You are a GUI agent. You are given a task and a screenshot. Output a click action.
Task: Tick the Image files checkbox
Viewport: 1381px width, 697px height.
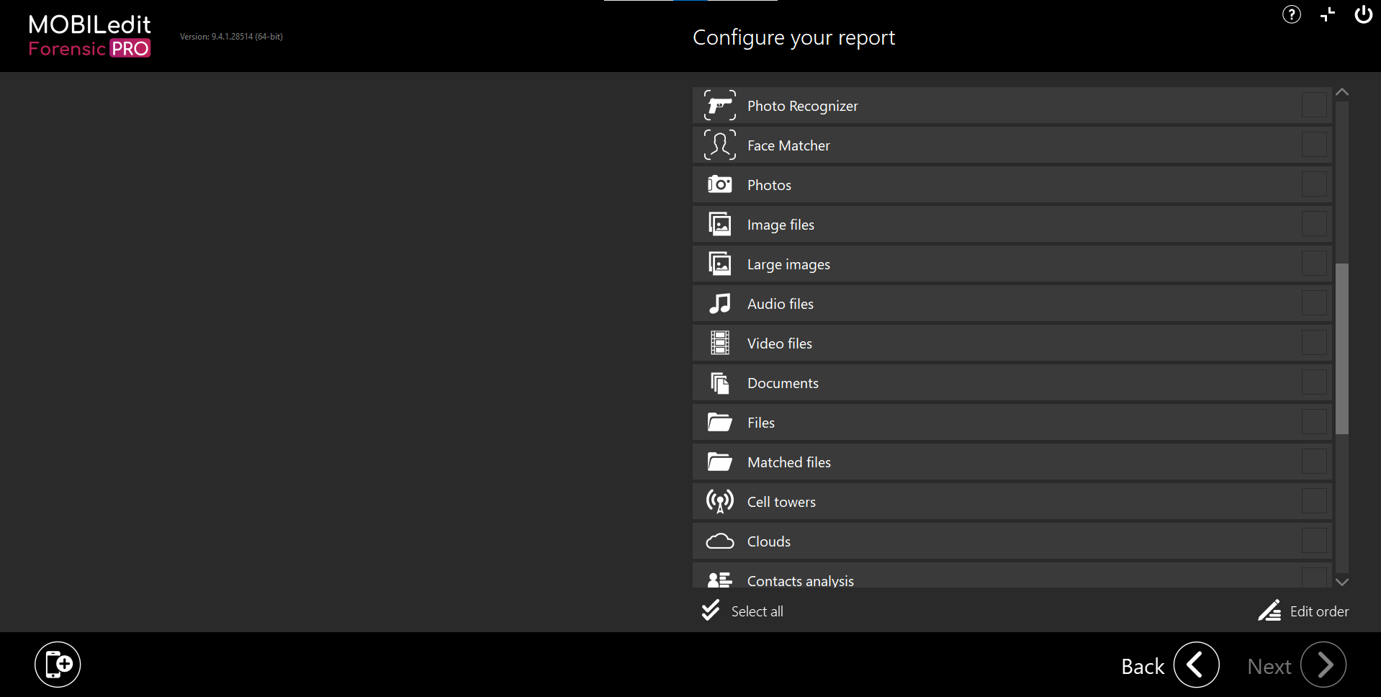1313,224
